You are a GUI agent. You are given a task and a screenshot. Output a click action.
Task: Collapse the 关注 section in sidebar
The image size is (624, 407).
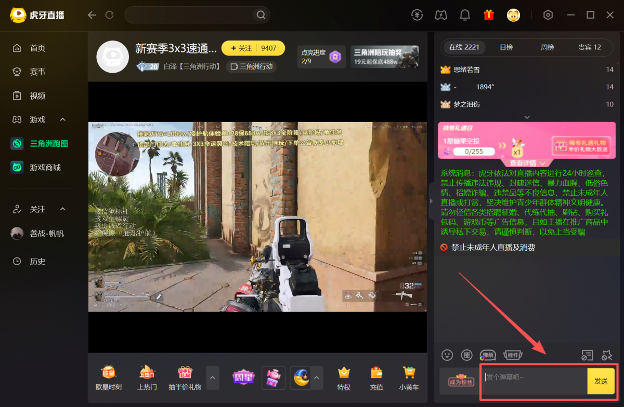[x=63, y=209]
